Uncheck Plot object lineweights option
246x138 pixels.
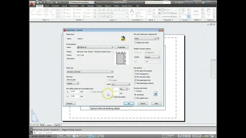(135, 71)
